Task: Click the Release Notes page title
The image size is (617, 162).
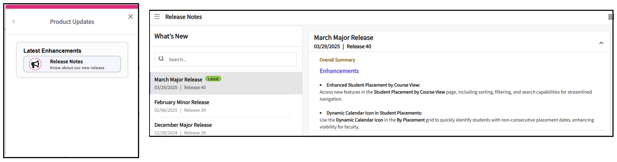Action: tap(183, 17)
